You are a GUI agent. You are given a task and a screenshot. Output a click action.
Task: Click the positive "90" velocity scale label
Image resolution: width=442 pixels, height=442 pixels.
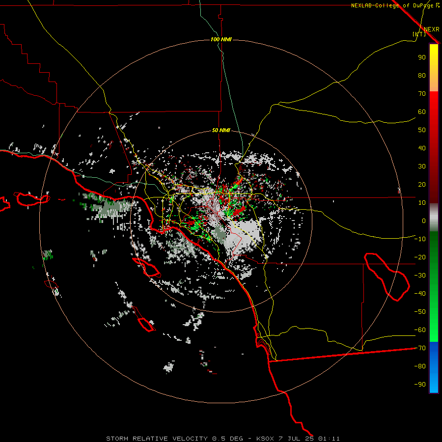[422, 57]
